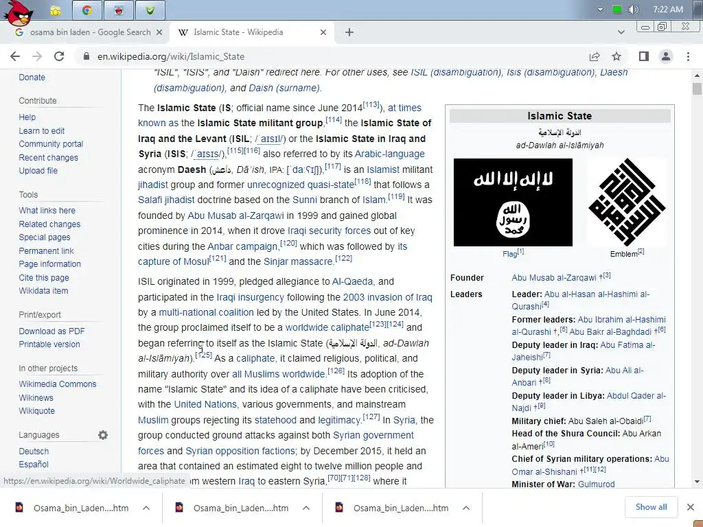Screen dimensions: 703x527
Task: Click Cite this page link
Action: tap(44, 278)
